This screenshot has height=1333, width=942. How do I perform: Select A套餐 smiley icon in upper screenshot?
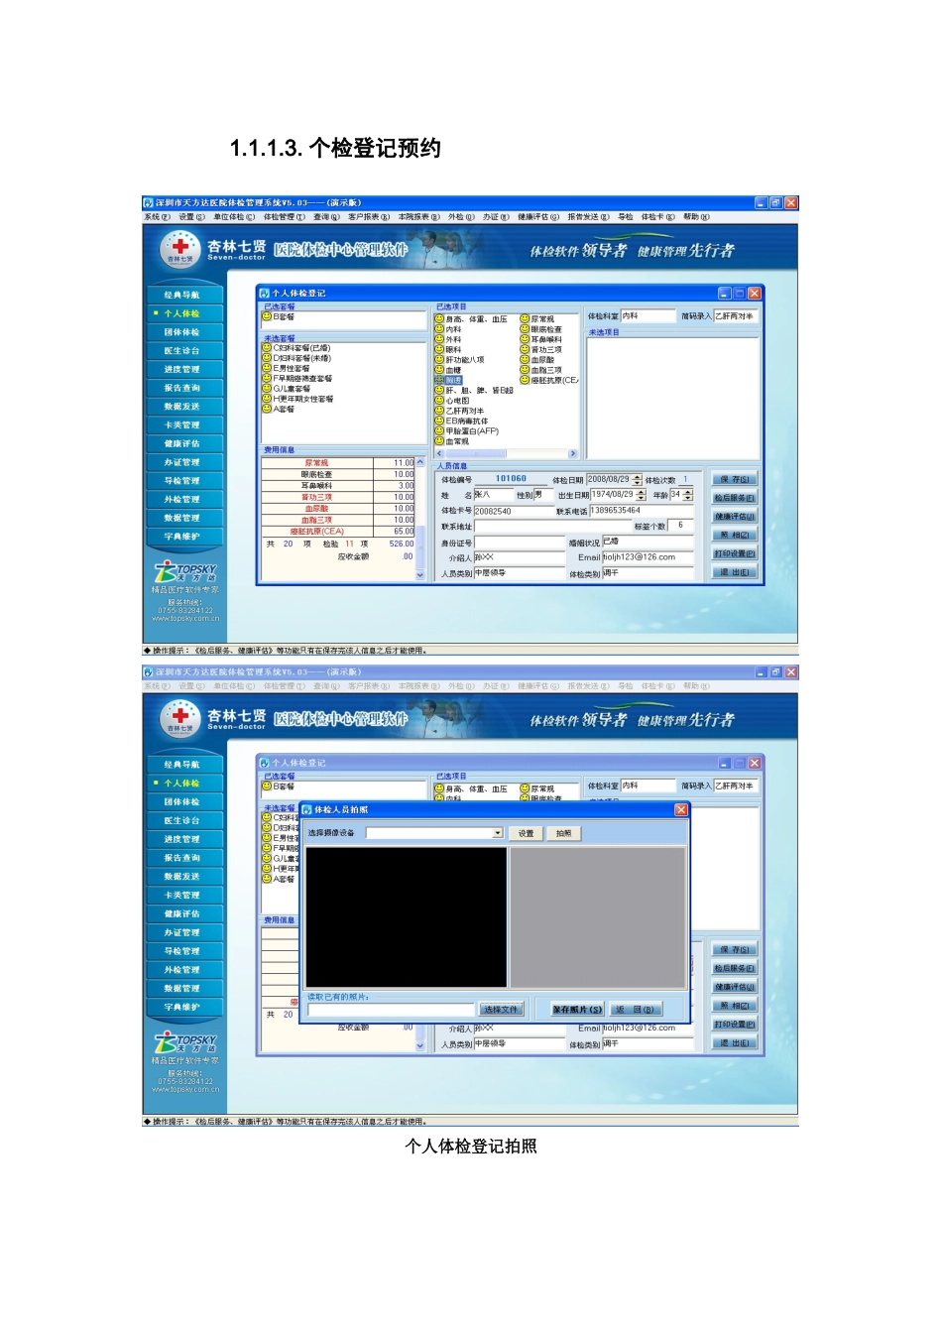click(x=267, y=409)
